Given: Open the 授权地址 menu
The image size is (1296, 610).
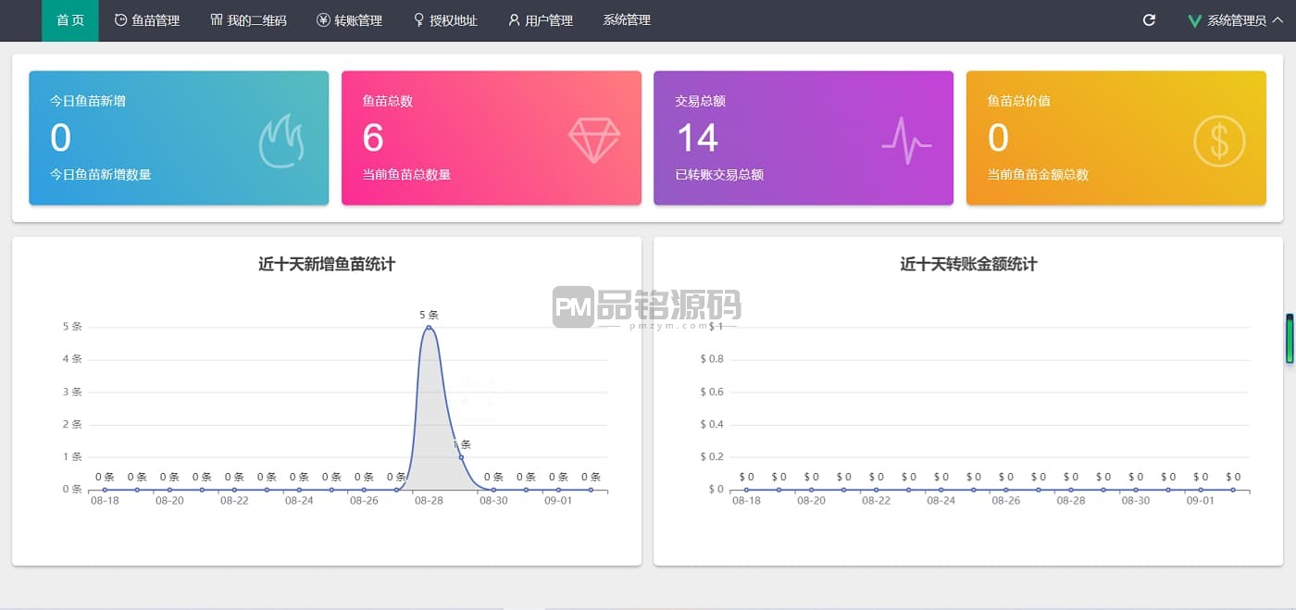Looking at the screenshot, I should pyautogui.click(x=445, y=20).
